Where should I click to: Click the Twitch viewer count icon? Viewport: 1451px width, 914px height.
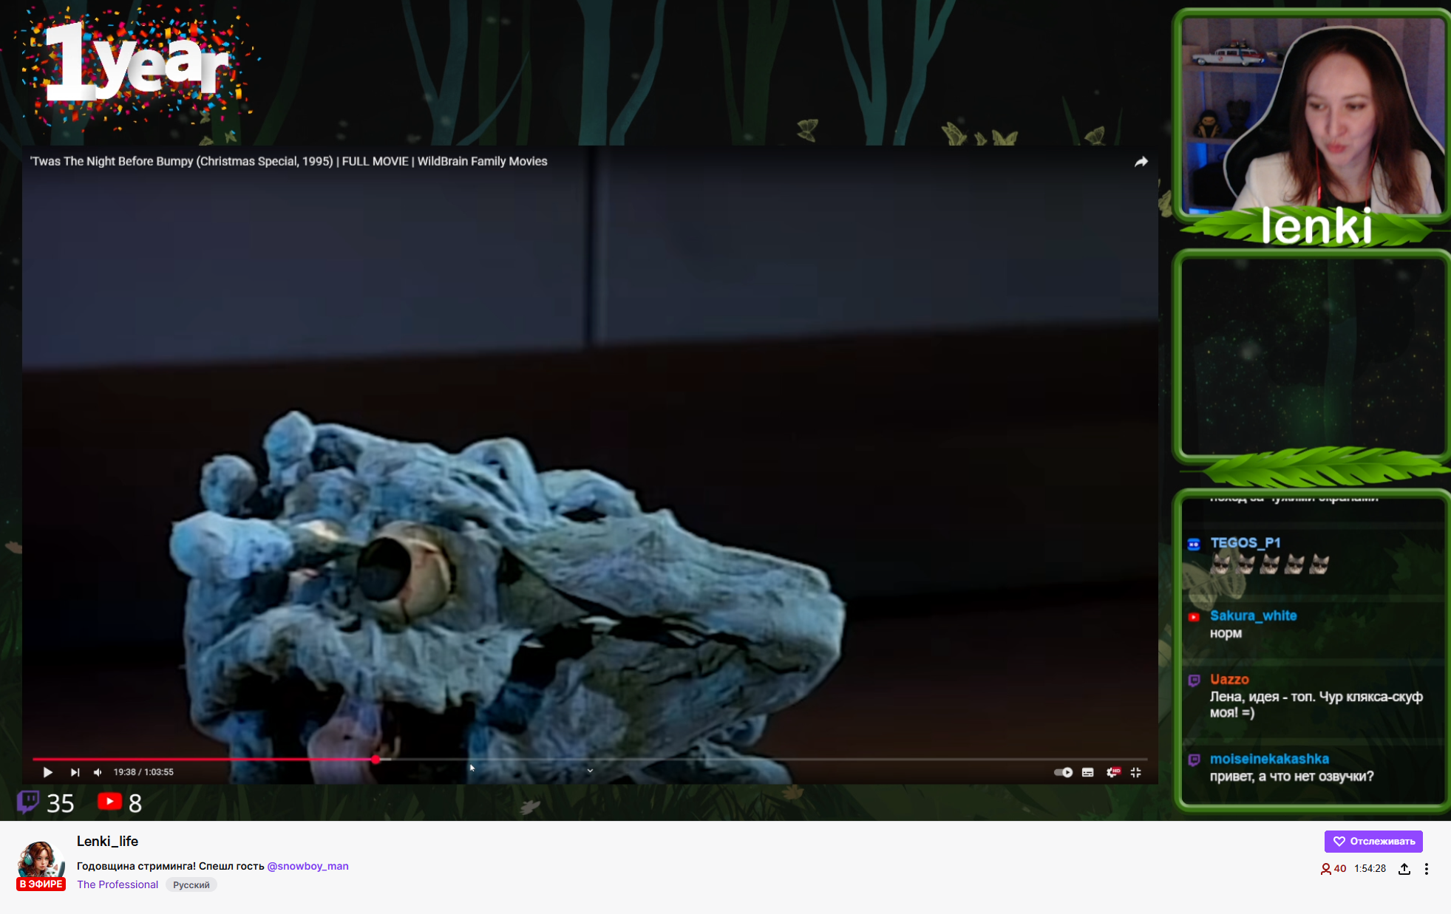(x=28, y=802)
